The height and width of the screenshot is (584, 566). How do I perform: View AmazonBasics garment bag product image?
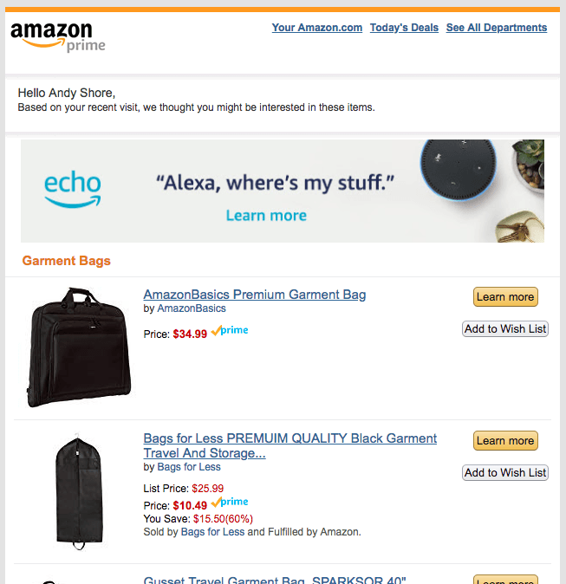click(x=75, y=347)
